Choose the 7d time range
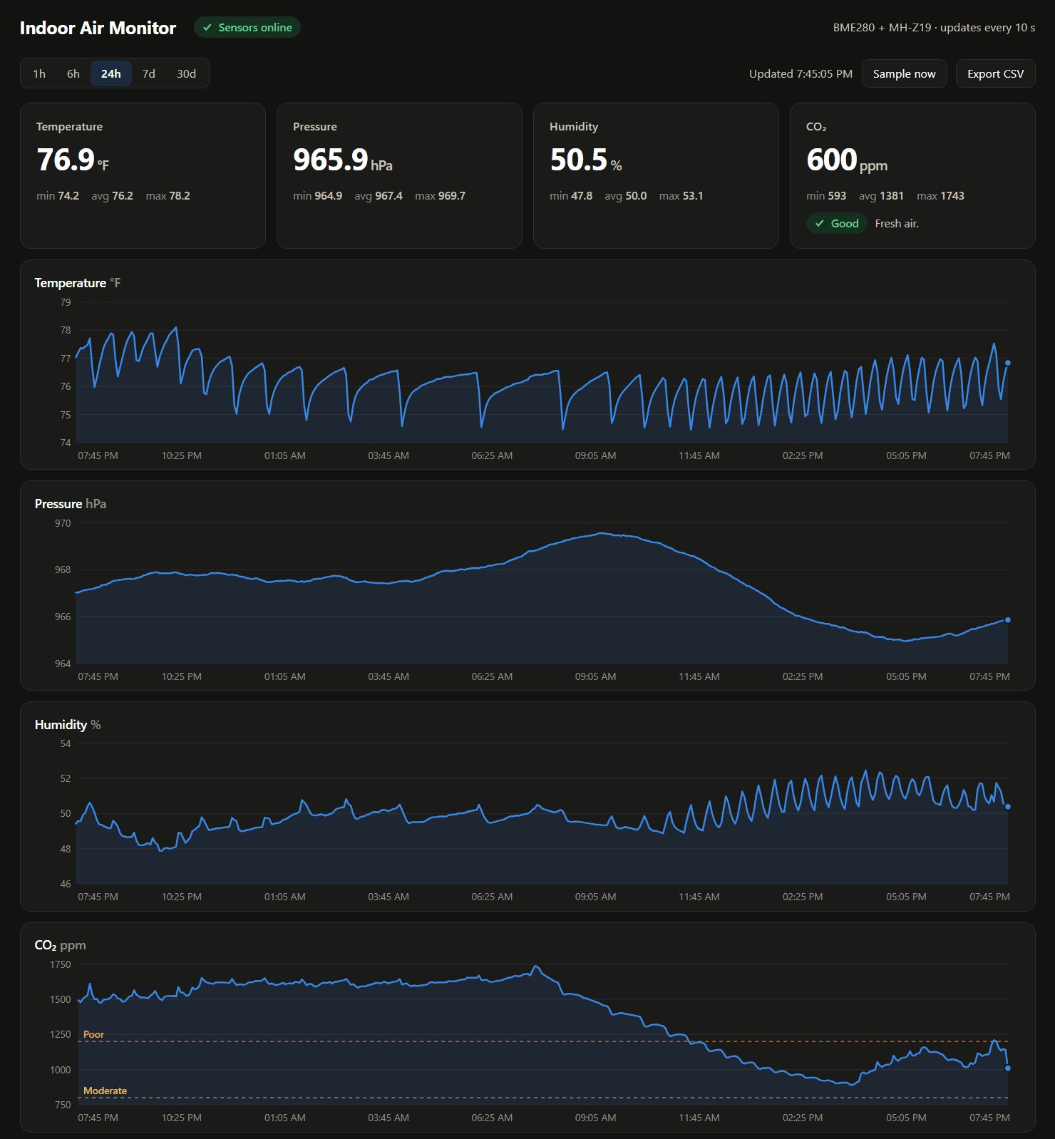 [149, 73]
